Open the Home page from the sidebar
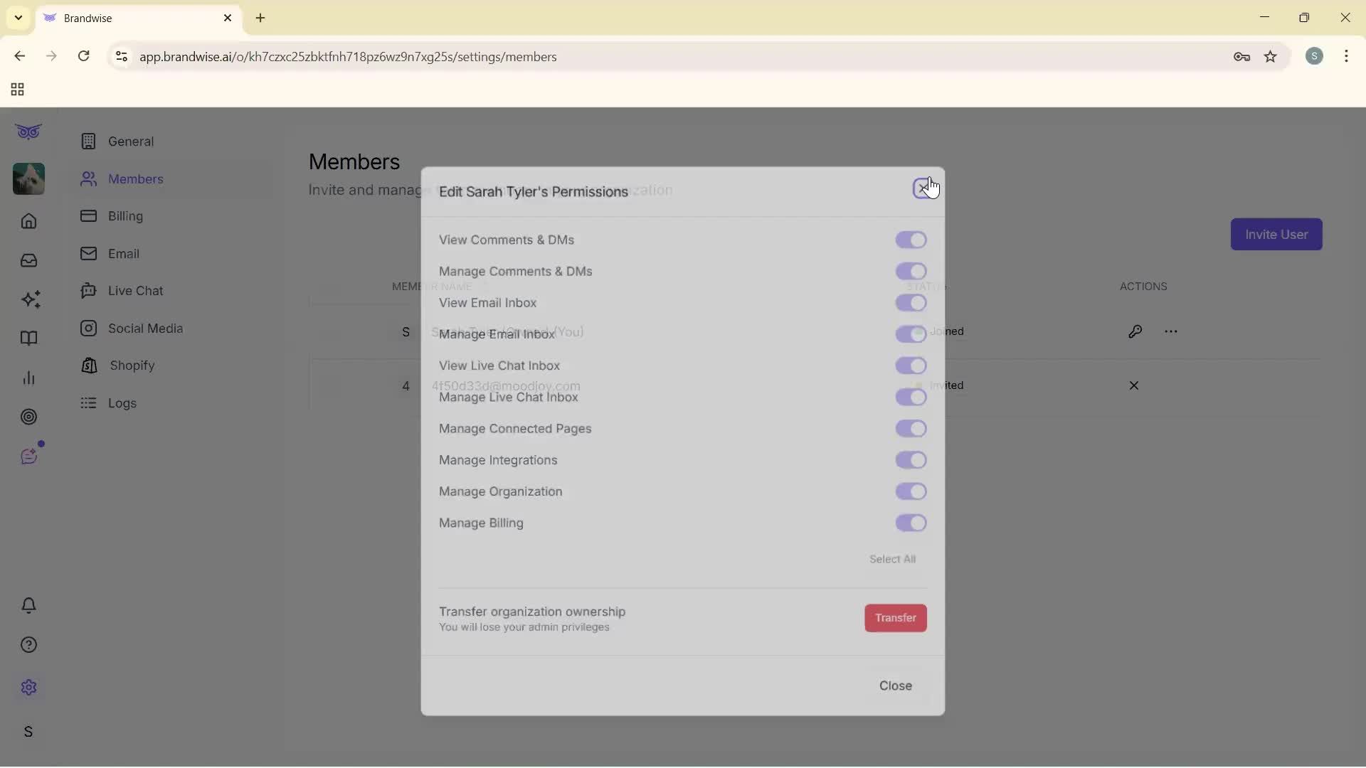1366x768 pixels. (x=28, y=222)
